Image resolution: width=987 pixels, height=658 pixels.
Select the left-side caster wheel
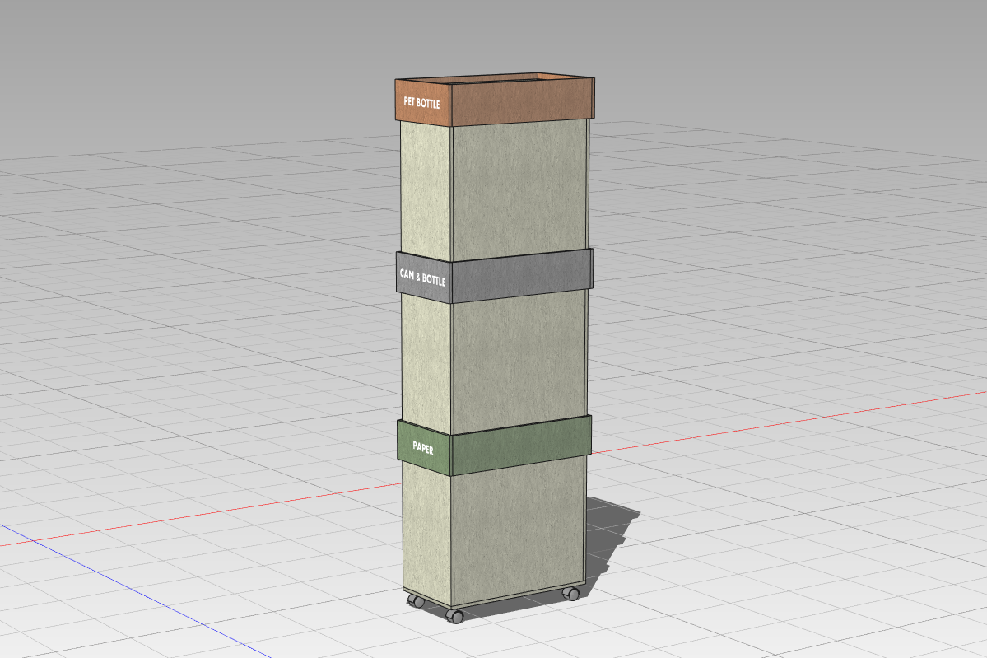416,600
